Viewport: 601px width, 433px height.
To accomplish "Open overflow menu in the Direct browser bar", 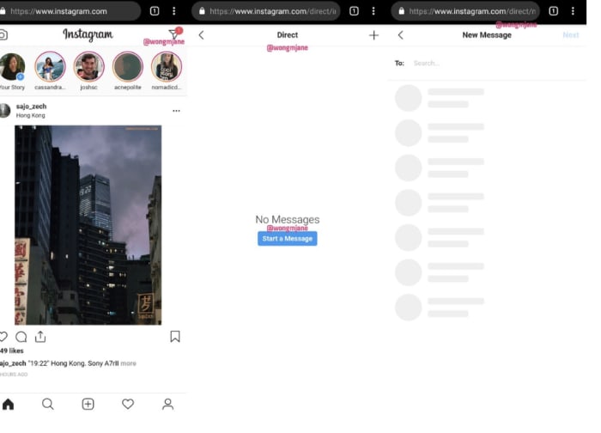I will [x=373, y=11].
